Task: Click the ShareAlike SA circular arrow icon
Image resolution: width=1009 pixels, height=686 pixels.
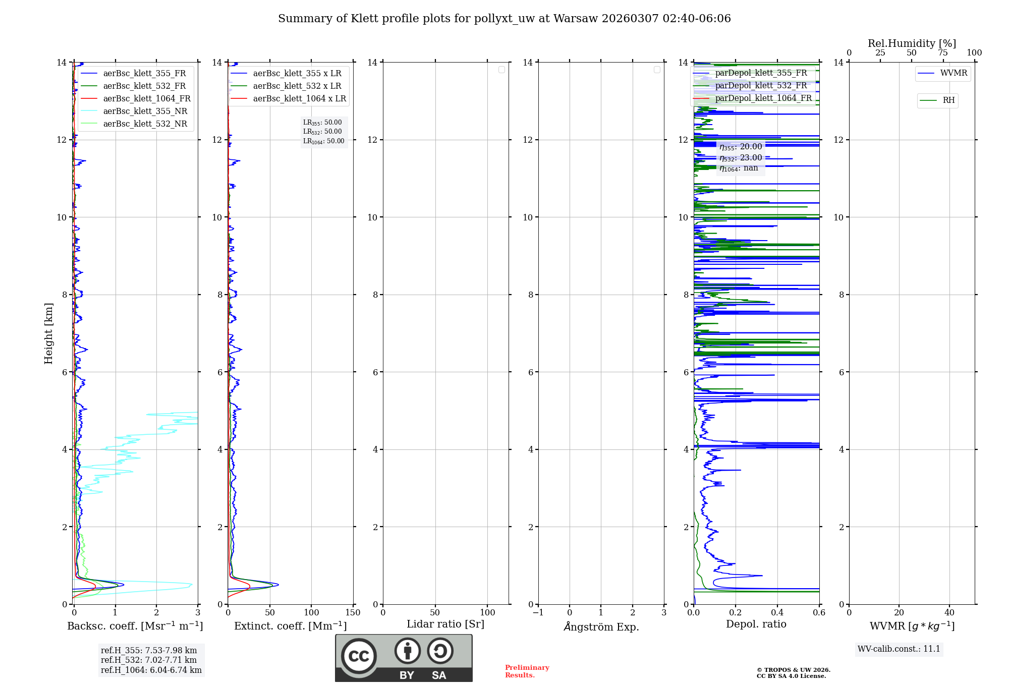Action: click(440, 651)
